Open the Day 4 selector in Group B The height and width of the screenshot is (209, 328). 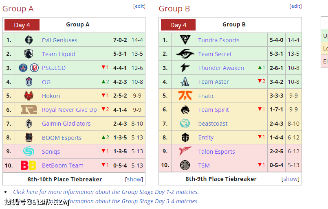[178, 25]
